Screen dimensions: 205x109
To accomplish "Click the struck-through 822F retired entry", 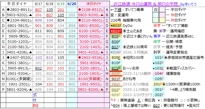I will coord(116,73).
